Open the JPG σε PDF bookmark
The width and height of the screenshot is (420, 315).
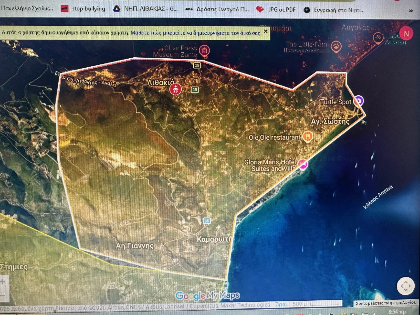click(276, 10)
